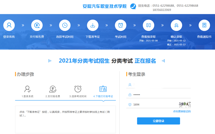Click the 选择考试时间 clock icon in banner
This screenshot has height=134, width=215.
click(x=65, y=25)
